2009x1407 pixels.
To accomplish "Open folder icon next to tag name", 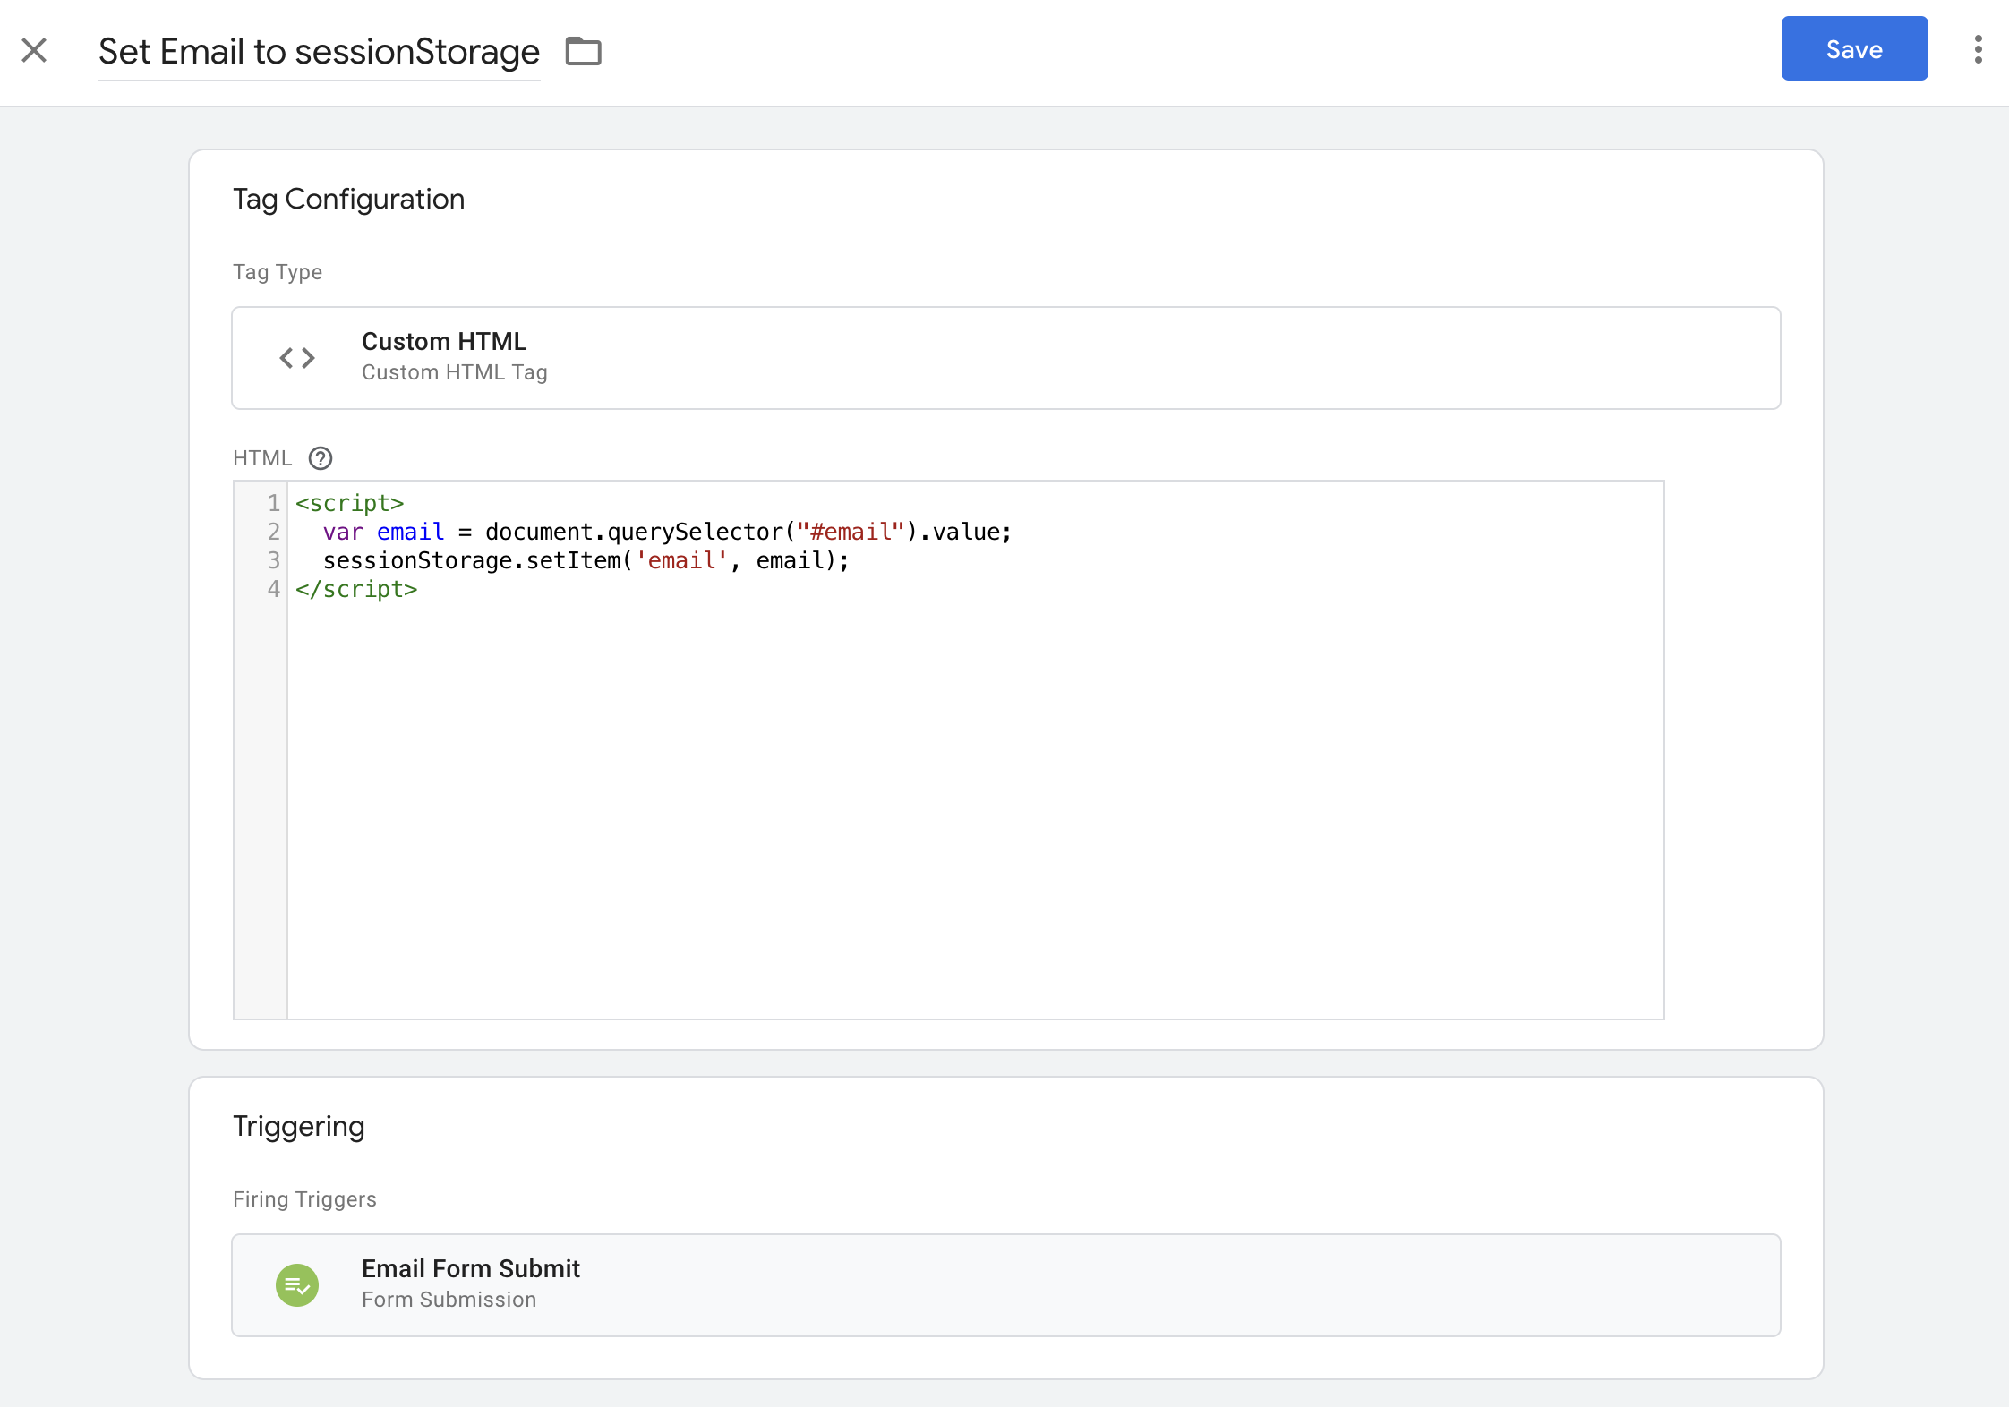I will coord(583,51).
